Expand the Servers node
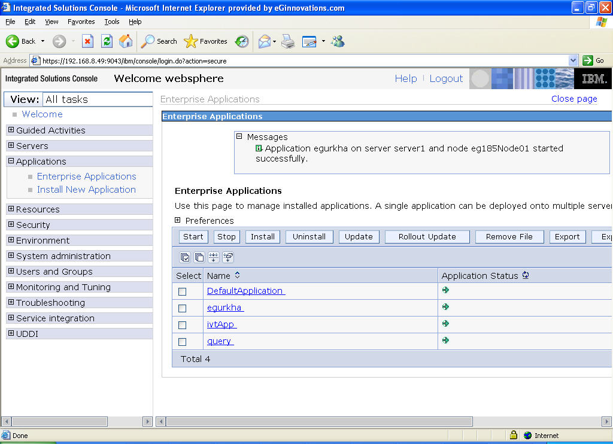This screenshot has height=444, width=613. click(x=11, y=145)
